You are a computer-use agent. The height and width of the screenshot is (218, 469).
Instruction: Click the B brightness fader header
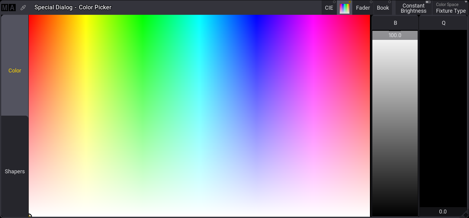[395, 23]
